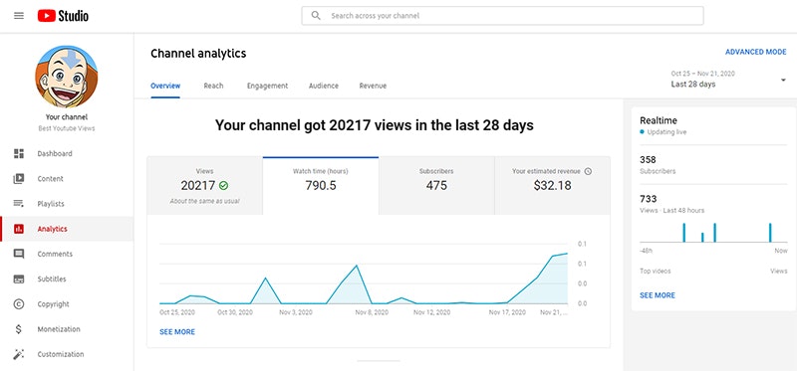Image resolution: width=797 pixels, height=371 pixels.
Task: Click the Channel analytics heading
Action: pyautogui.click(x=198, y=54)
